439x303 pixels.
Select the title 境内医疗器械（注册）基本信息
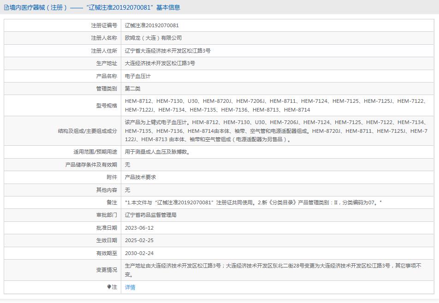(x=51, y=7)
